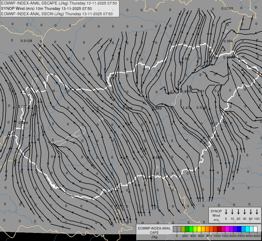The image size is (262, 241).
Task: Click the 1.41 CAPE value on map
Action: 186,108
